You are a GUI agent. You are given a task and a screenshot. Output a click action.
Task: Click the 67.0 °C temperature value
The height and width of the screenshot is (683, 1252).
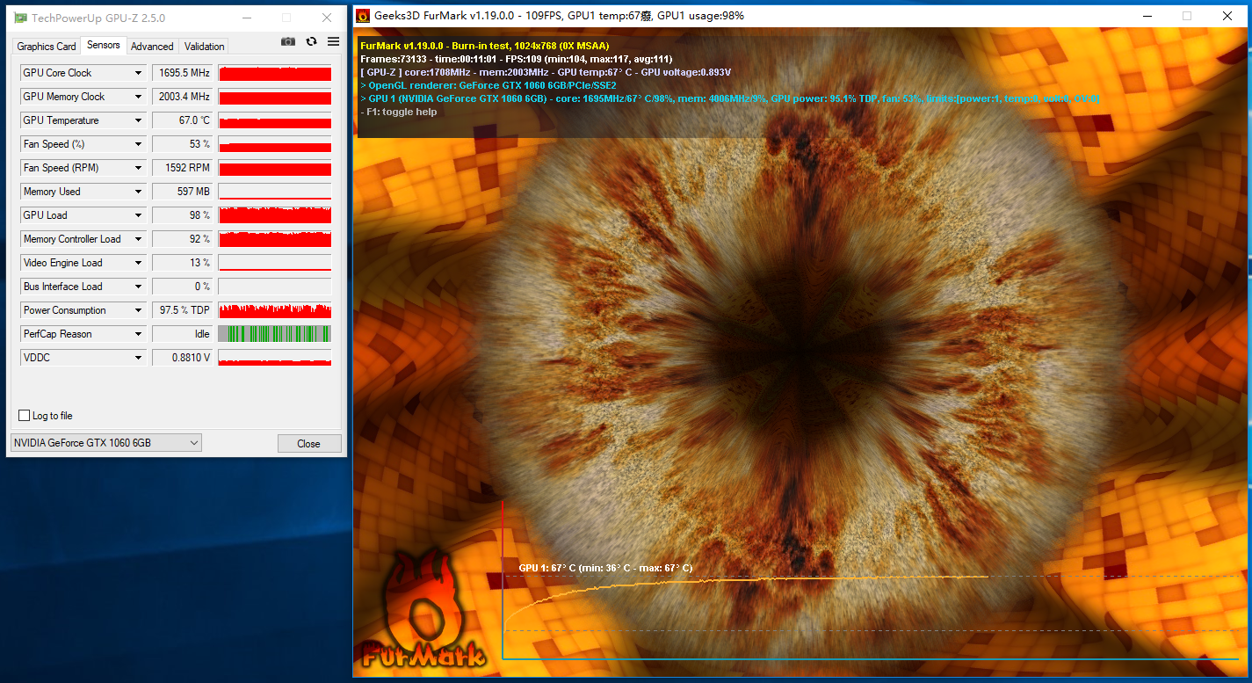(x=183, y=120)
